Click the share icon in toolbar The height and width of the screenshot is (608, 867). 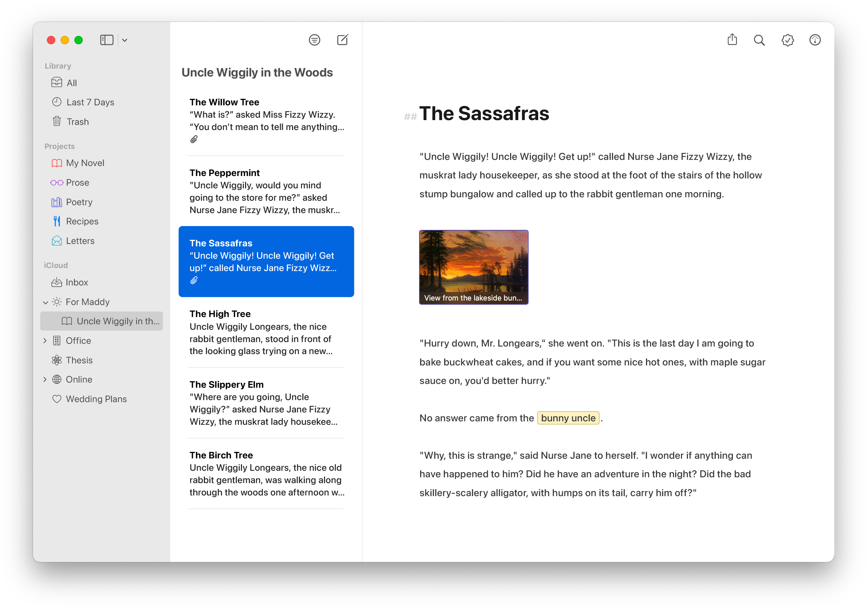(x=733, y=39)
